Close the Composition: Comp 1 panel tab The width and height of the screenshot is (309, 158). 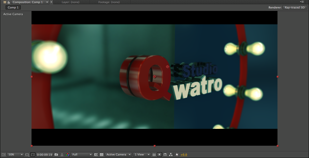coord(51,2)
